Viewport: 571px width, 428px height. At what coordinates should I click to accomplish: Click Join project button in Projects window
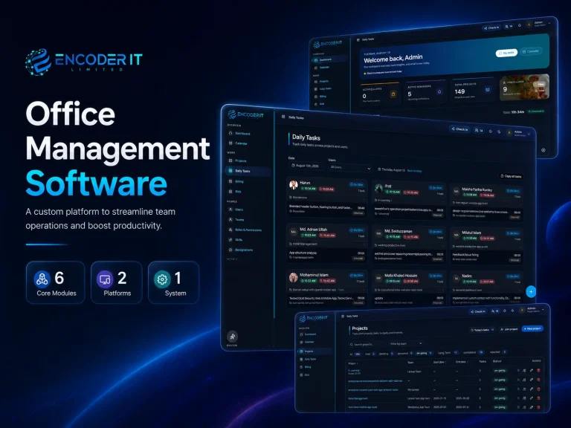(509, 329)
